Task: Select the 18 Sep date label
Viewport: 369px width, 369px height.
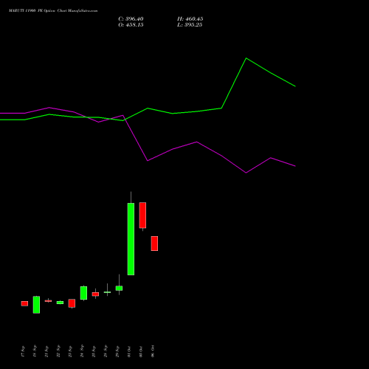Action: [x=35, y=351]
